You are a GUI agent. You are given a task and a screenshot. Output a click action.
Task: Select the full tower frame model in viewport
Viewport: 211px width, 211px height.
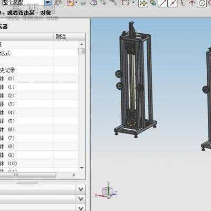tap(136, 80)
